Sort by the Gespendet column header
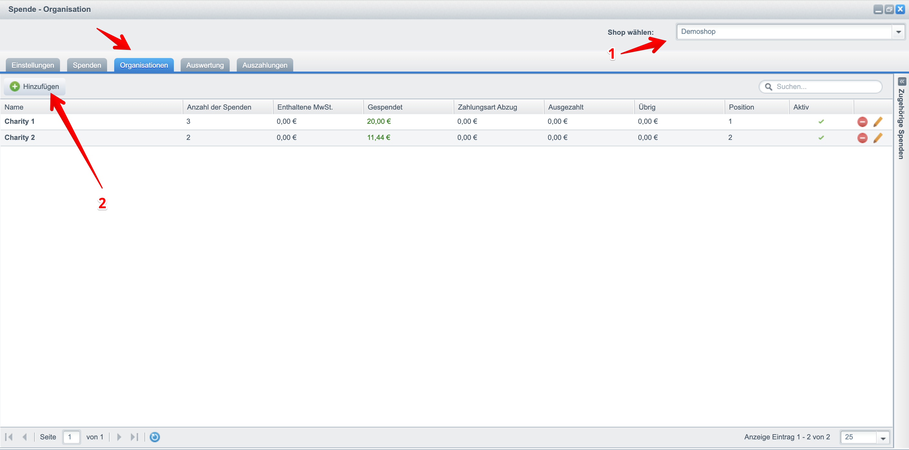Image resolution: width=909 pixels, height=450 pixels. [x=385, y=107]
